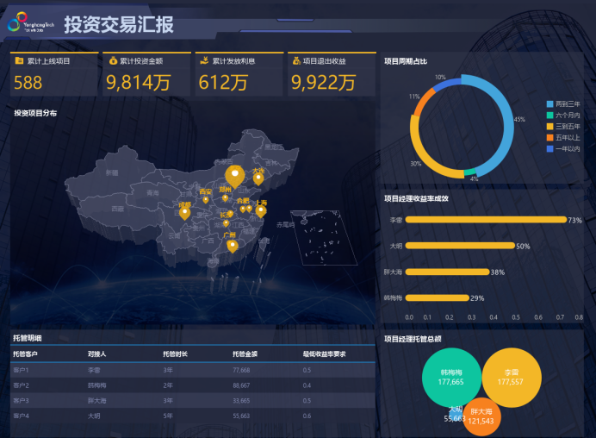Select the 广州 map pin

[231, 247]
